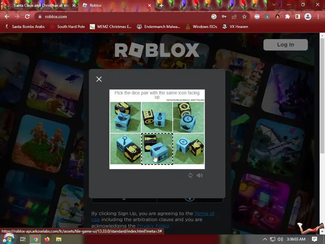Restart the captcha challenge with the refresh icon

190,175
